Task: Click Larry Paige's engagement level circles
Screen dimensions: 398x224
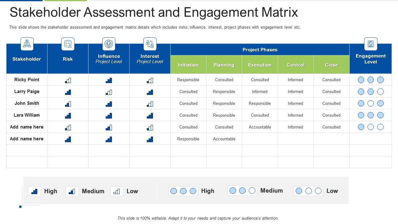Action: coord(371,92)
